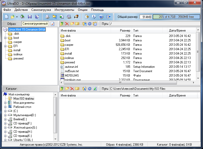Click Rename icon in image toolbar
Screen dimensions: 203x149
pos(77,24)
